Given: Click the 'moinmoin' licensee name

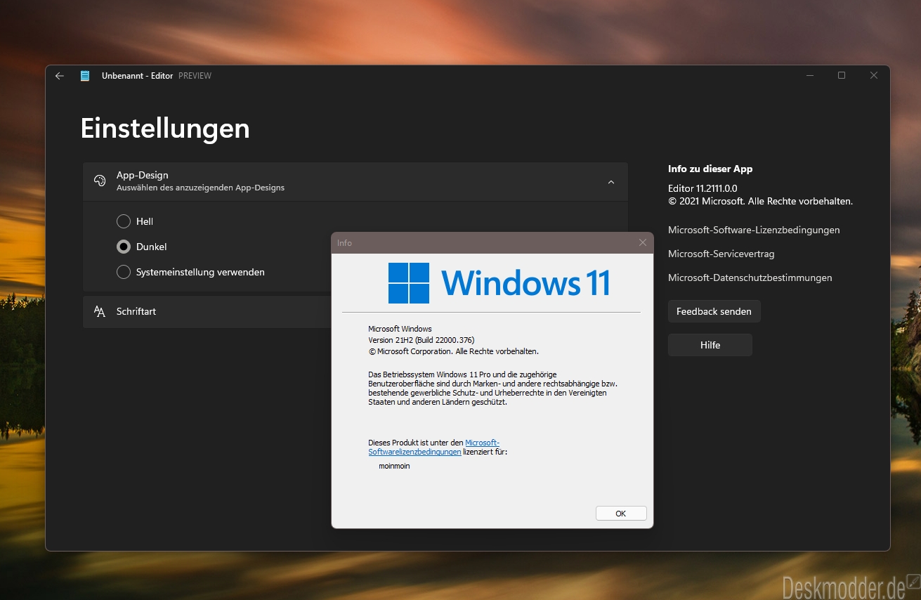Looking at the screenshot, I should coord(394,466).
